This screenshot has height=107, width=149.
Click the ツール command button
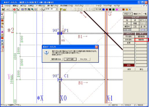[143, 30]
